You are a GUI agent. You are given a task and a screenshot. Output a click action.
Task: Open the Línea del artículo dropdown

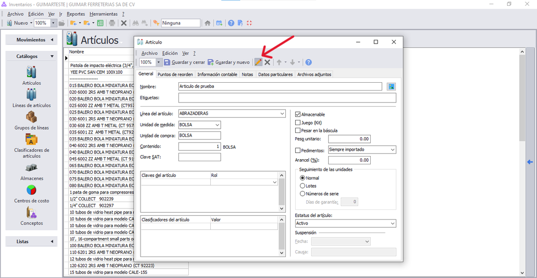pos(282,114)
